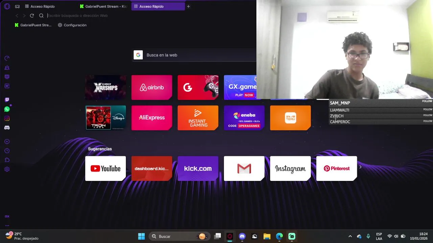Open the Tron Ares Disney+ tile
The image size is (433, 243).
(106, 118)
